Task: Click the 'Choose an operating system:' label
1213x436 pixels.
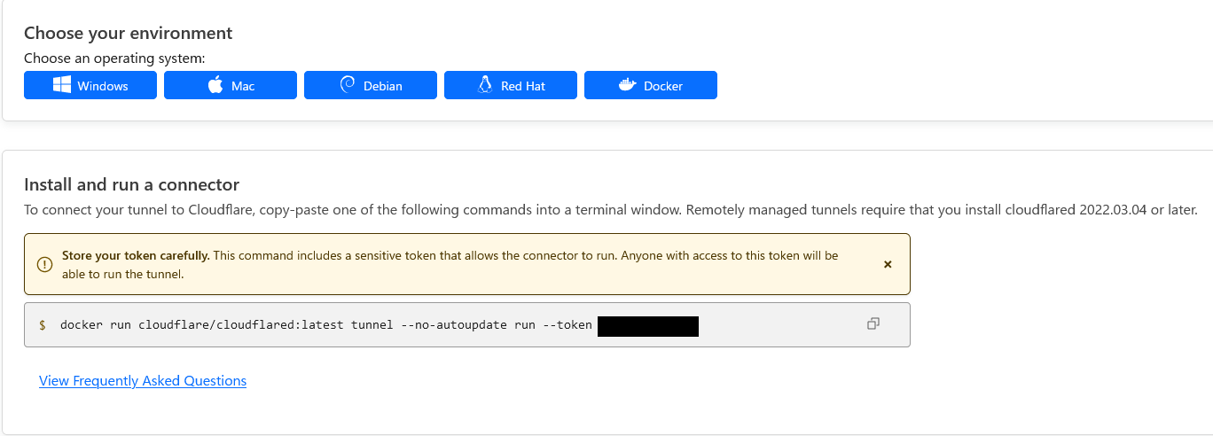Action: click(114, 58)
